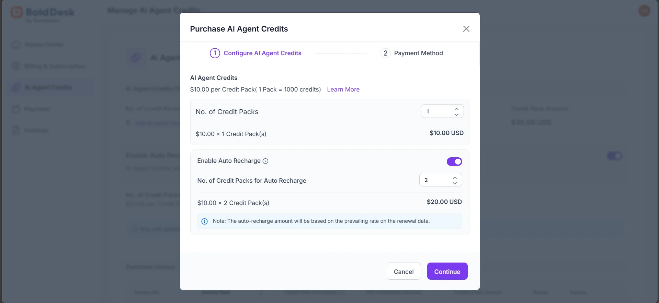Click the step 1 circle icon
Viewport: 659px width, 303px height.
point(215,53)
